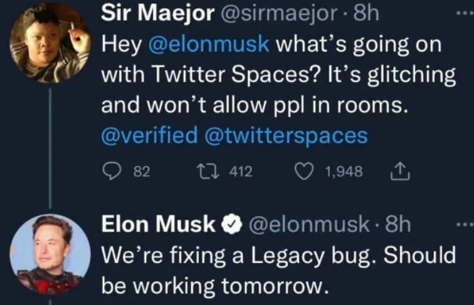474x305 pixels.
Task: Open the @sirmaejor handle link
Action: (x=281, y=14)
